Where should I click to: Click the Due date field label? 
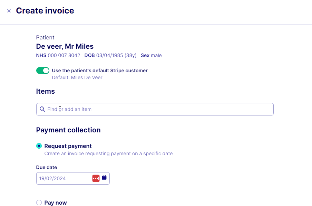(47, 167)
